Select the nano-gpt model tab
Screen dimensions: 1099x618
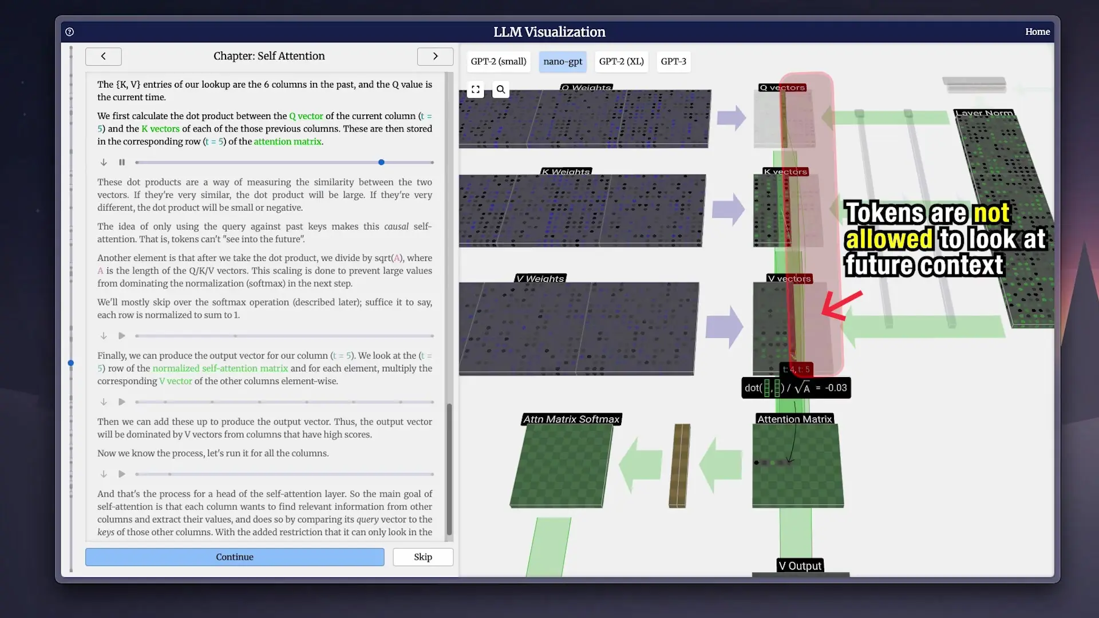pos(563,61)
